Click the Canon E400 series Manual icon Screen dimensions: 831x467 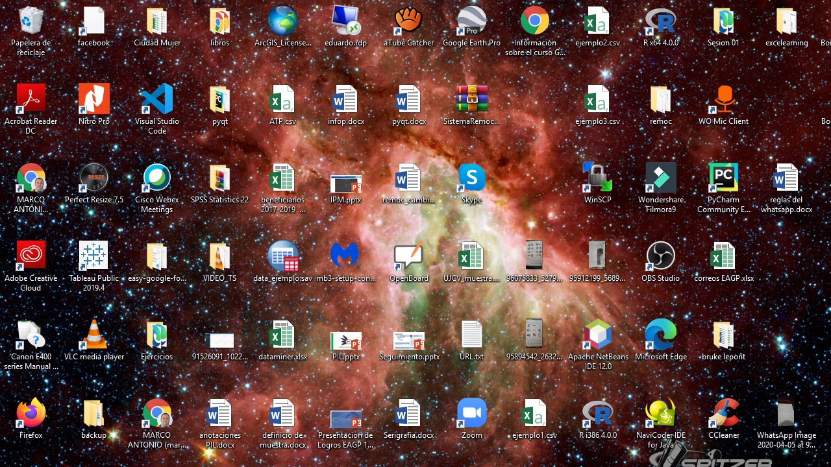31,335
